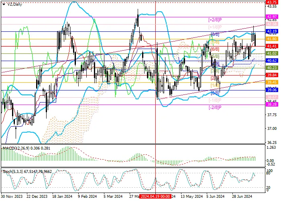
Task: Click the 5 Mar 2024 date label
Action: [x=113, y=196]
